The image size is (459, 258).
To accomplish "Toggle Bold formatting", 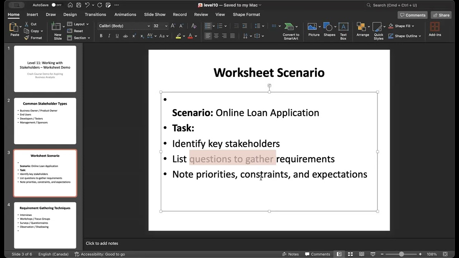I will coord(101,36).
